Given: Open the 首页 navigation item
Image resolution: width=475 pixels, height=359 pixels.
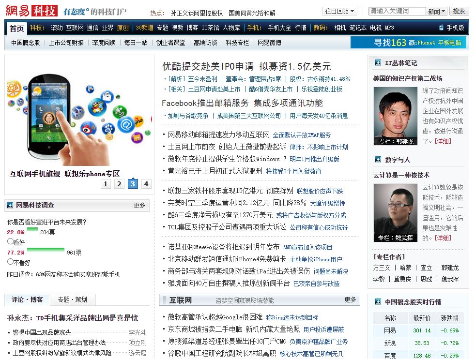Looking at the screenshot, I should [x=16, y=28].
